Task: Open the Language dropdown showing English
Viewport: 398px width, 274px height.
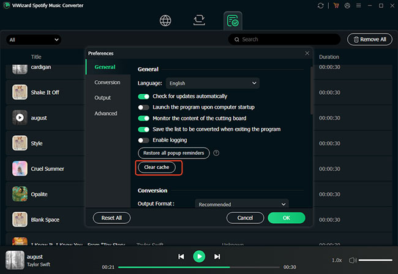Action: 212,83
